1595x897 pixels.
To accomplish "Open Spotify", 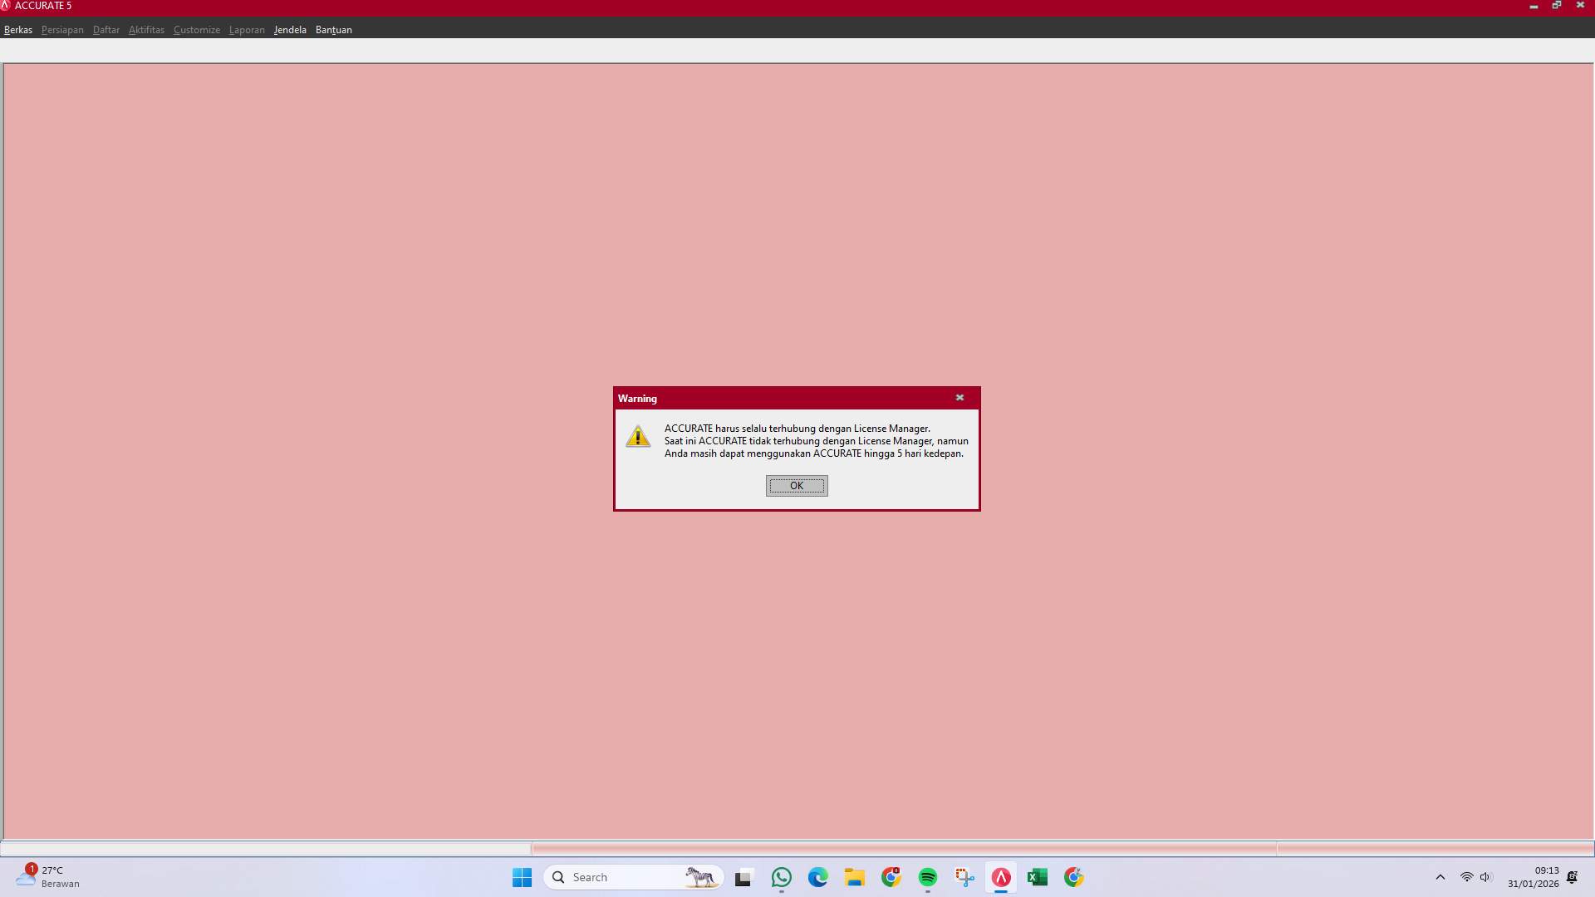I will click(928, 877).
